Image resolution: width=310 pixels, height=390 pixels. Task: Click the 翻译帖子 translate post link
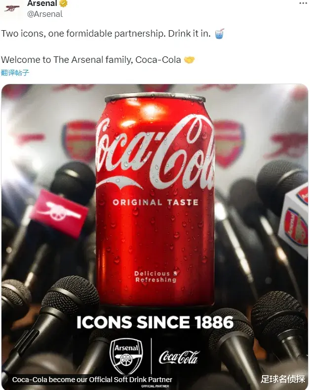(15, 73)
